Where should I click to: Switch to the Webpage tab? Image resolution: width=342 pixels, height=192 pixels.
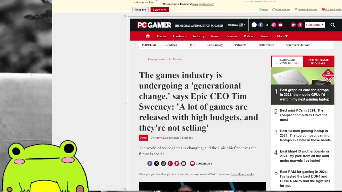tap(140, 10)
